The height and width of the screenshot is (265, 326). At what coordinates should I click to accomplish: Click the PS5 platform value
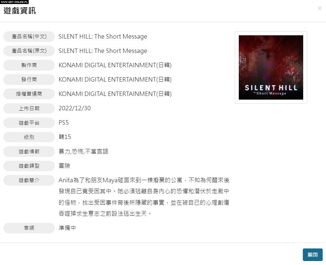64,122
